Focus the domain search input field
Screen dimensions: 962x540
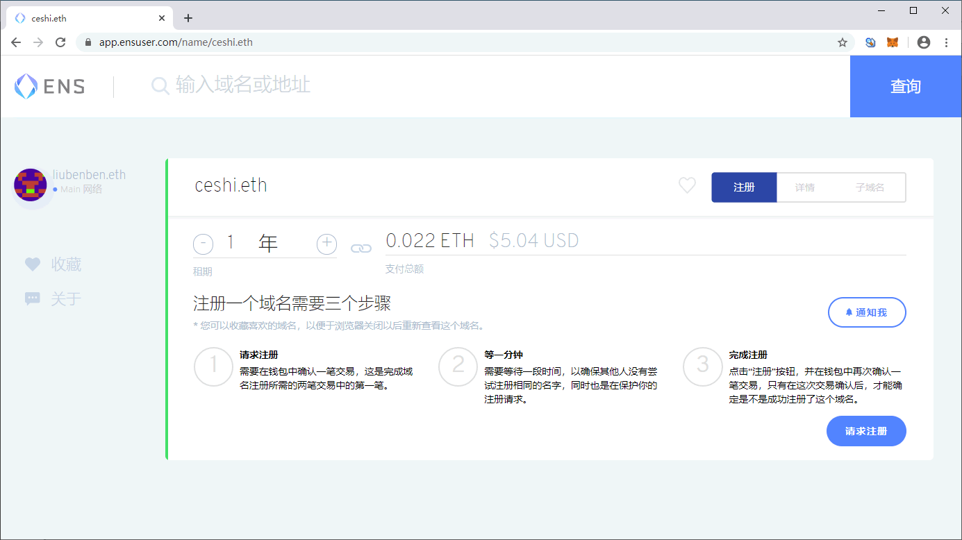click(x=500, y=86)
